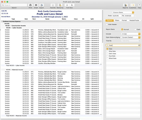
Task: Click the Export toolbar icon
Action: click(41, 5)
